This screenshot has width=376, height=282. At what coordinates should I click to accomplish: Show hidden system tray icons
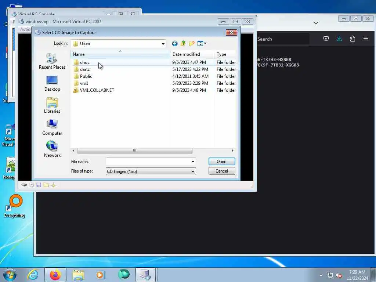click(x=321, y=275)
